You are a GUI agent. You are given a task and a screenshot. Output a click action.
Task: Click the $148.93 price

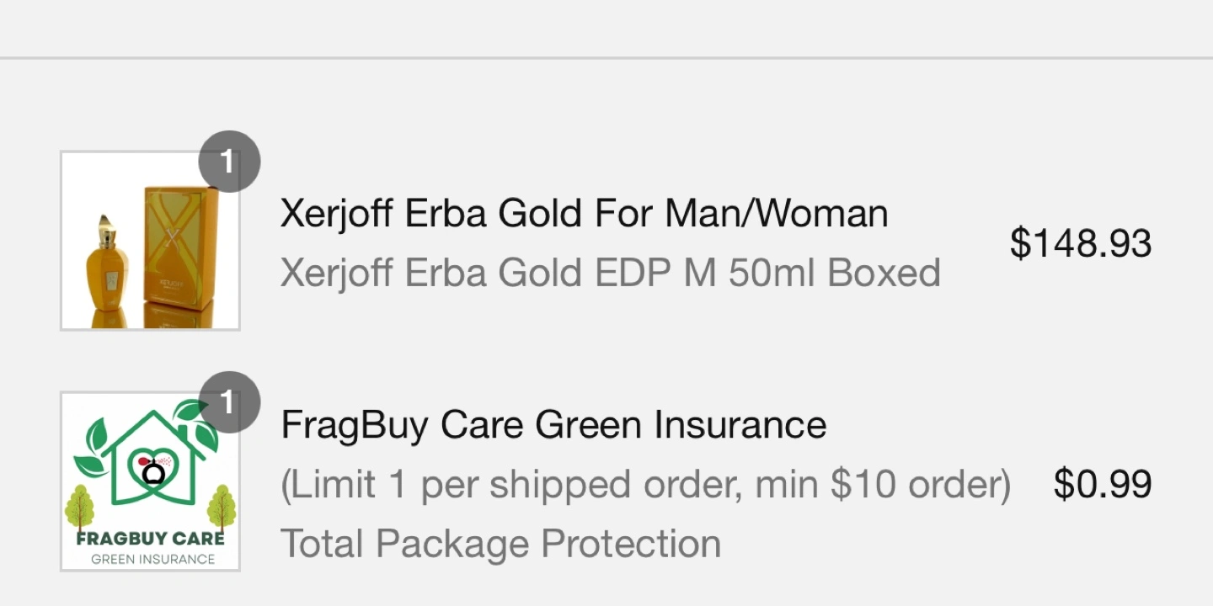[x=1081, y=243]
